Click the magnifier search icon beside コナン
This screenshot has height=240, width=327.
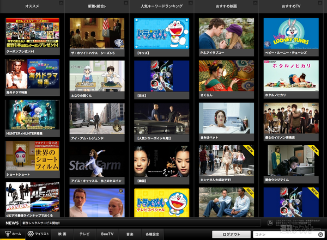(x=320, y=235)
